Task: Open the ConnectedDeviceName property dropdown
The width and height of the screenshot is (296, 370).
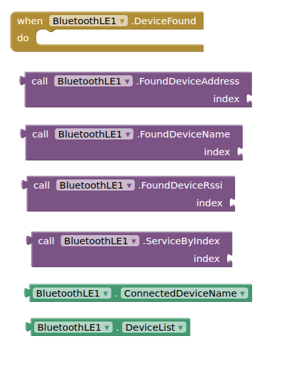Action: click(185, 293)
